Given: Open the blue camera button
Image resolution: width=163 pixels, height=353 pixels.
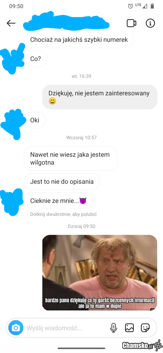Looking at the screenshot, I should coord(16,328).
